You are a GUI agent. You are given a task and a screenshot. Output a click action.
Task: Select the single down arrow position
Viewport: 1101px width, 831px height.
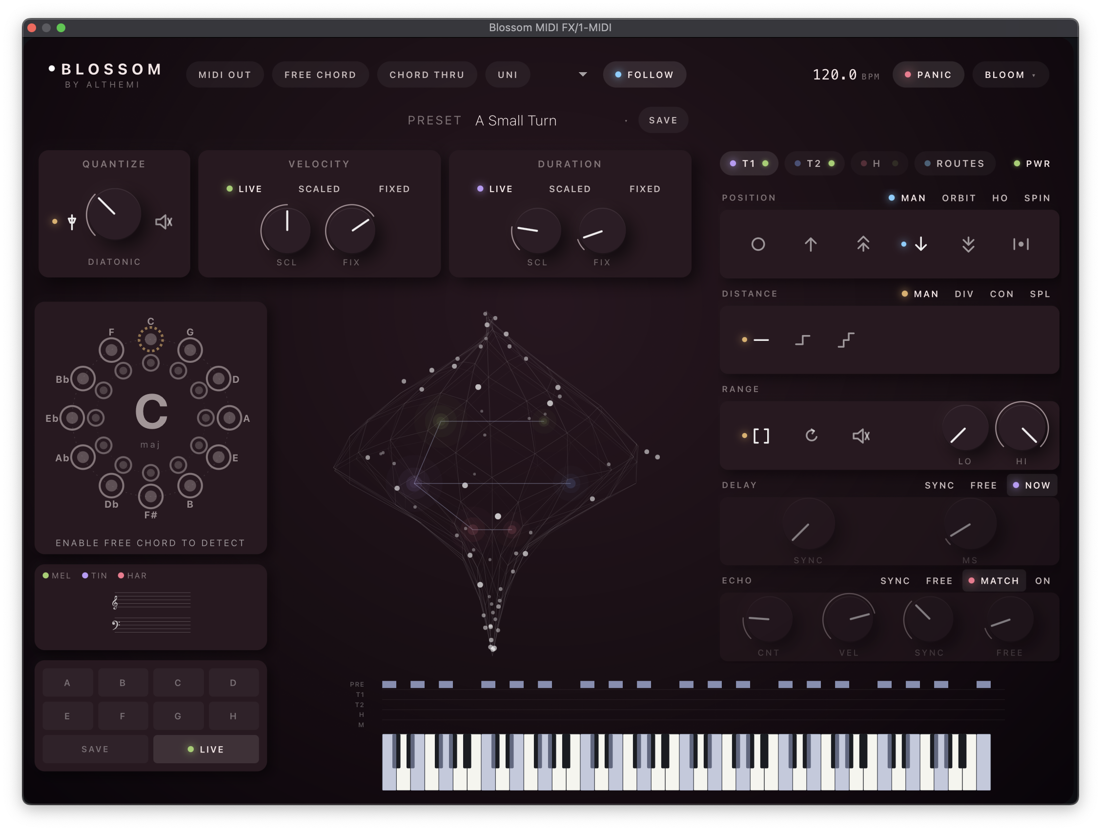tap(921, 244)
